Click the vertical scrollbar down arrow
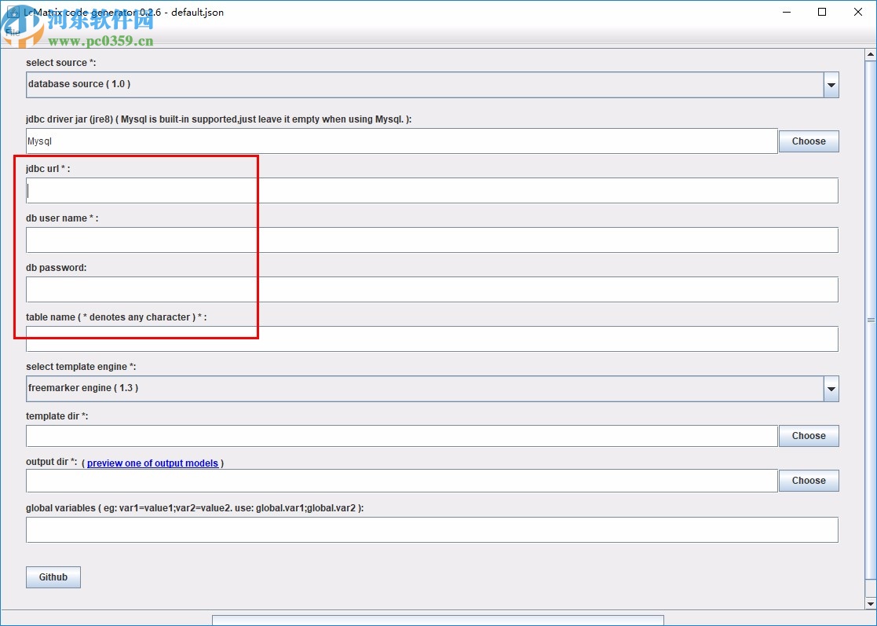Viewport: 877px width, 626px height. [x=870, y=604]
